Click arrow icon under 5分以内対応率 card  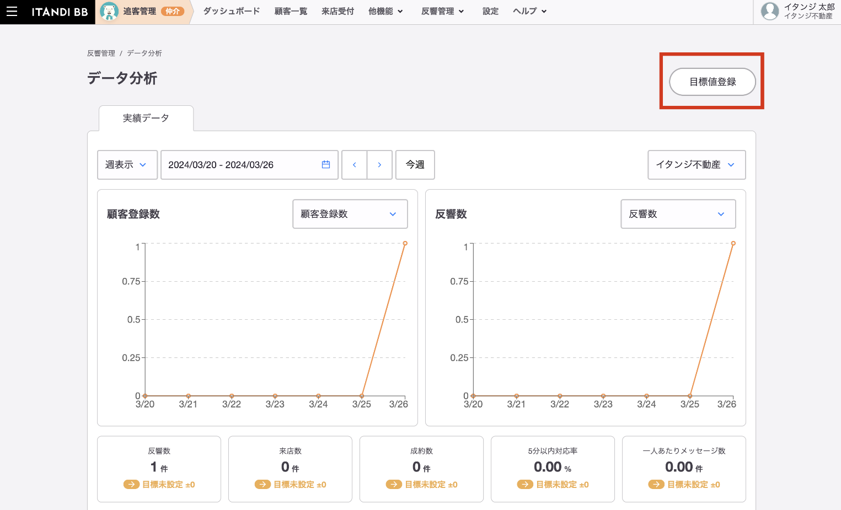tap(525, 484)
